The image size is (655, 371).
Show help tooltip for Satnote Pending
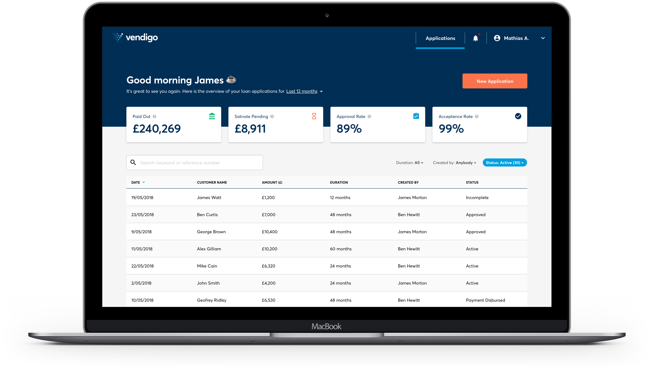point(272,116)
